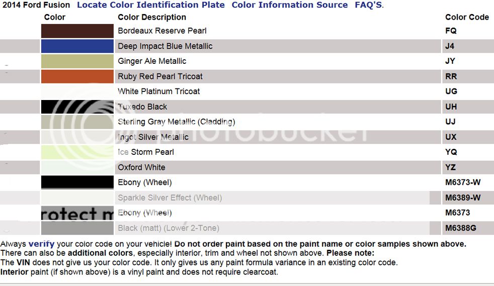The width and height of the screenshot is (494, 286).
Task: Open the Locate Color Identification Plate link
Action: (150, 5)
